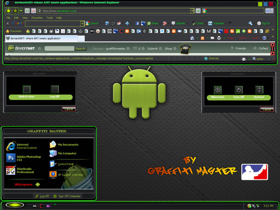
Task: Expand the Google toolbar search dropdown
Action: click(83, 24)
